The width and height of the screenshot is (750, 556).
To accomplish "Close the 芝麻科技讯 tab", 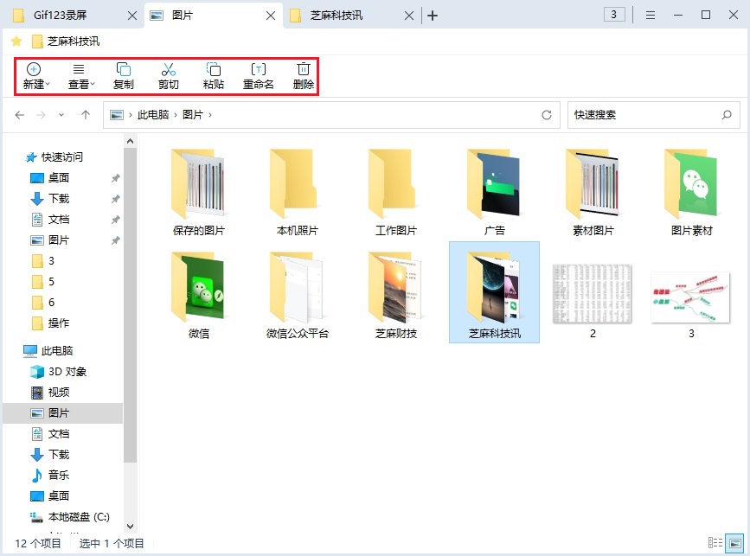I will [x=409, y=16].
